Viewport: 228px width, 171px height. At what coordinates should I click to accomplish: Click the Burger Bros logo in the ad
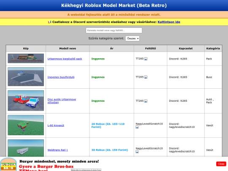[x=8, y=165]
